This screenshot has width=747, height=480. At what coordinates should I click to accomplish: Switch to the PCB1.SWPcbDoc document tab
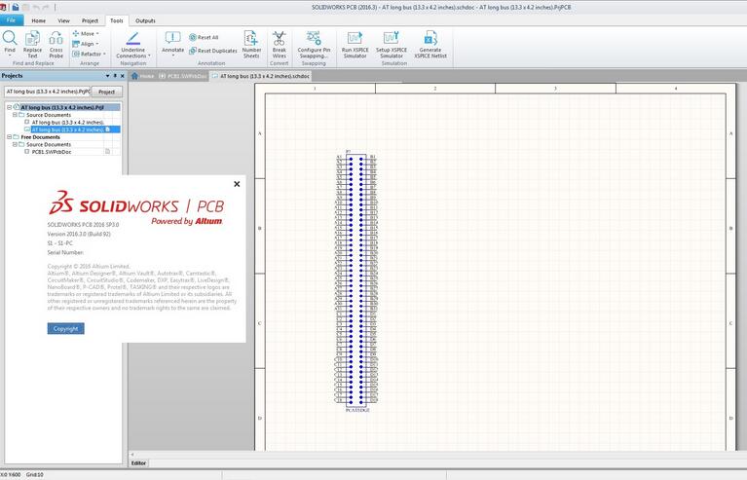coord(183,76)
